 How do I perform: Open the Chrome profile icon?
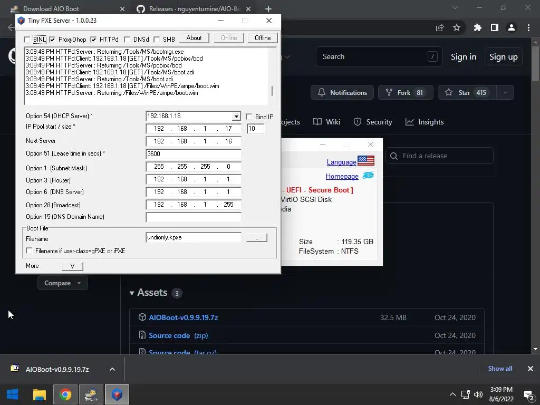coord(512,27)
